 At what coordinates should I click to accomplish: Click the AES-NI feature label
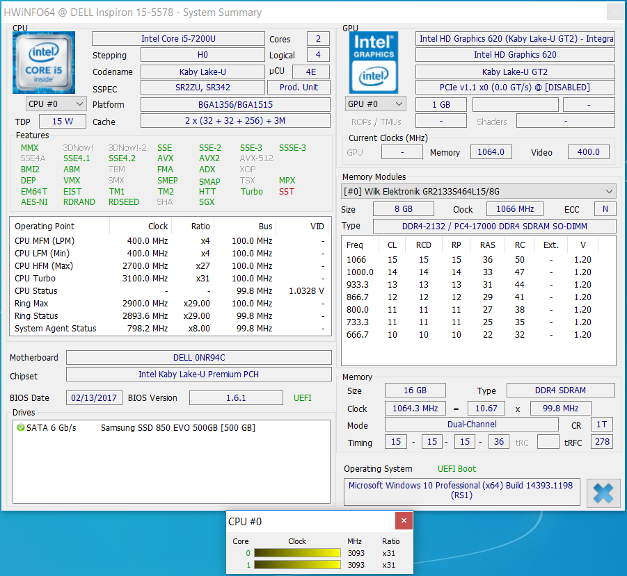(x=34, y=202)
